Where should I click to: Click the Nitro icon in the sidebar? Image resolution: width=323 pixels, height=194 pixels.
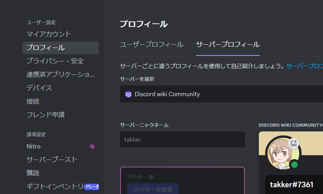coord(92,146)
